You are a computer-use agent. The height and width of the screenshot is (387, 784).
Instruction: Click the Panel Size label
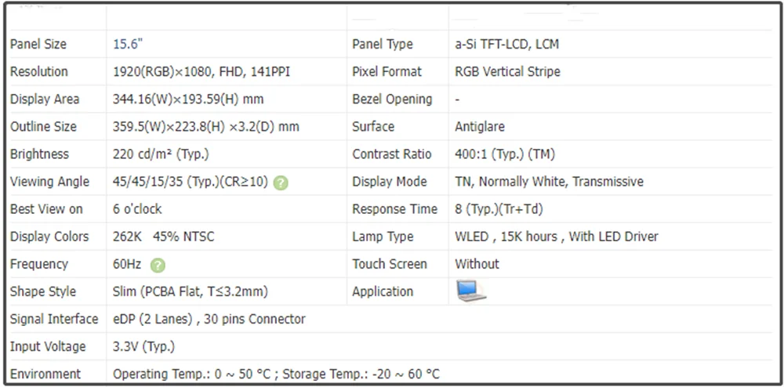[x=38, y=45]
